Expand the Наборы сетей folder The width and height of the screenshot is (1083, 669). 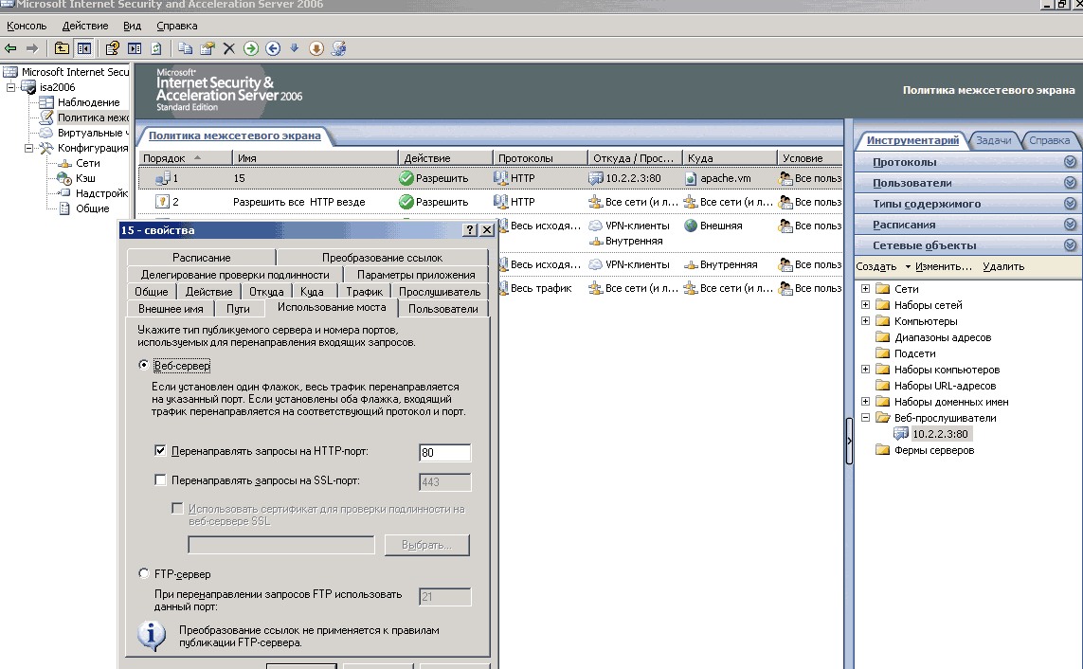coord(865,304)
